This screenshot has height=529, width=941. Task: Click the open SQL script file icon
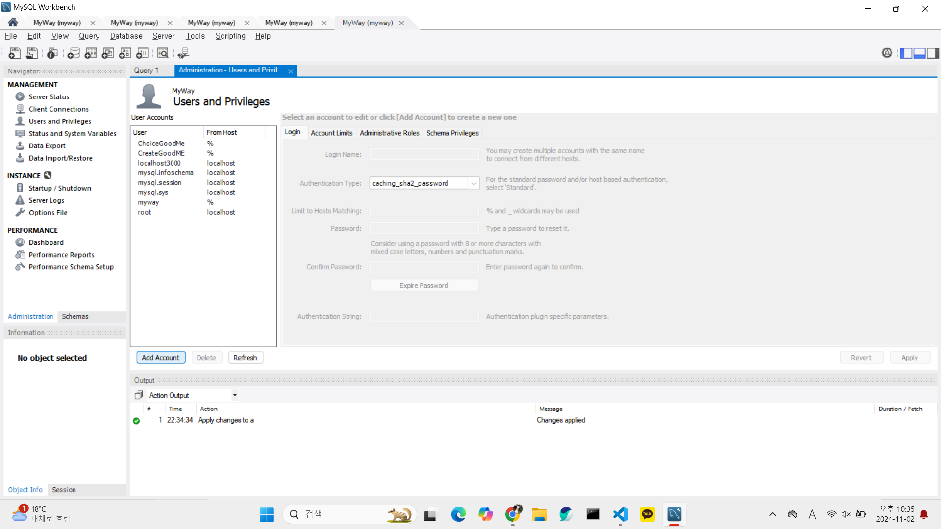coord(32,53)
